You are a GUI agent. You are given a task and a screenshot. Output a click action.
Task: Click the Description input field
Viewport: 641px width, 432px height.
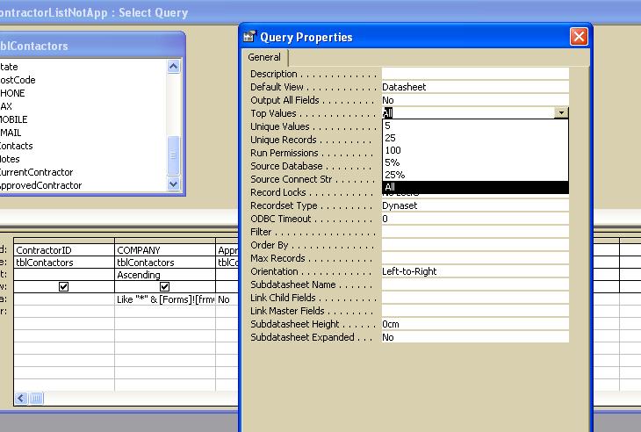pyautogui.click(x=475, y=74)
